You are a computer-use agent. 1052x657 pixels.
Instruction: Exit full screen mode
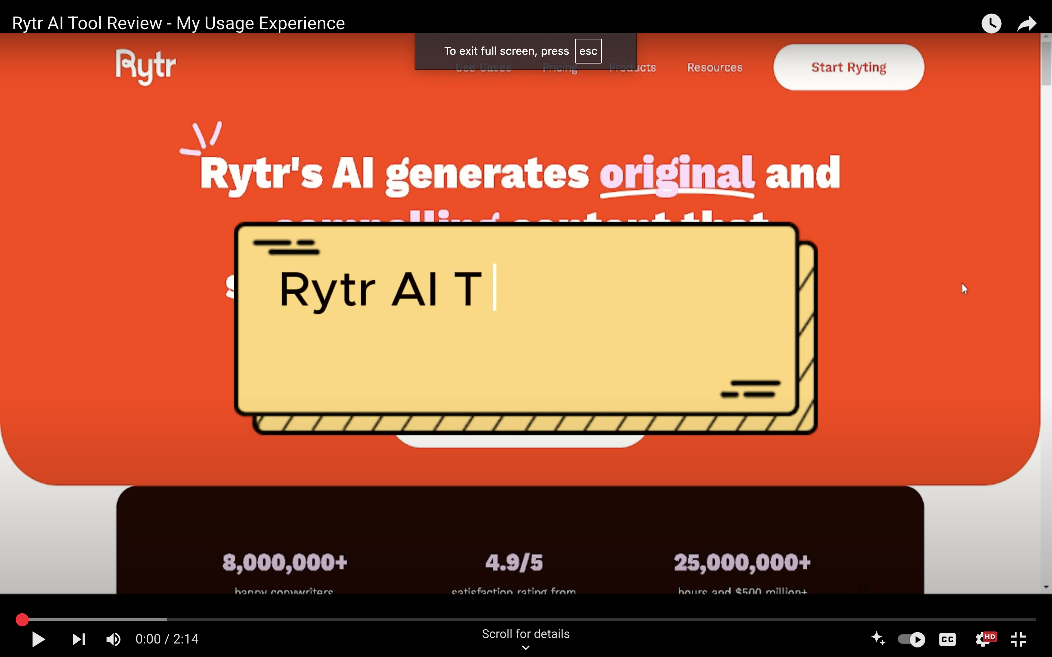click(1018, 639)
